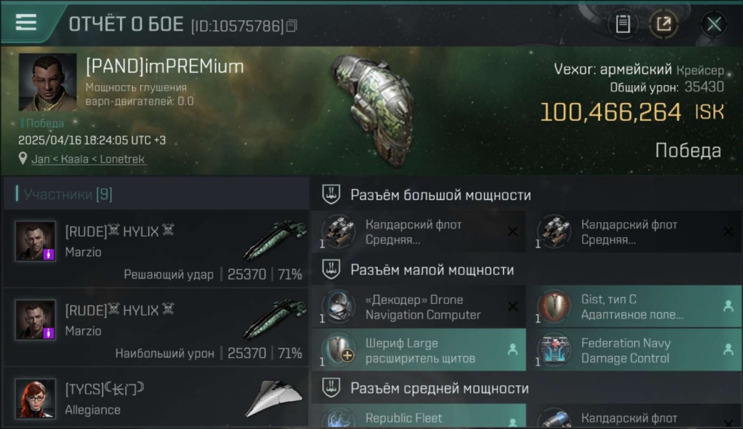
Task: Click Декодер Drone Navigation Computer icon
Action: pyautogui.click(x=338, y=307)
